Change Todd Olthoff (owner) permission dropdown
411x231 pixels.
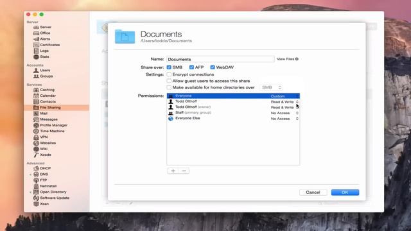[284, 107]
